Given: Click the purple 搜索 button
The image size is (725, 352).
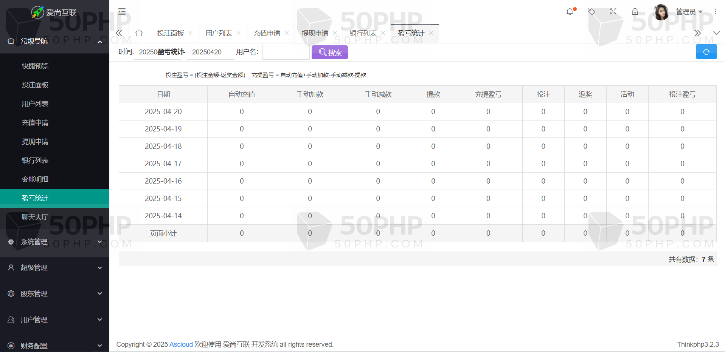Looking at the screenshot, I should (x=329, y=52).
